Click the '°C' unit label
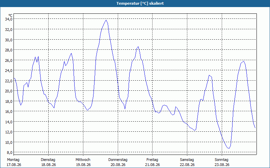This screenshot has height=168, width=270. [x=10, y=15]
